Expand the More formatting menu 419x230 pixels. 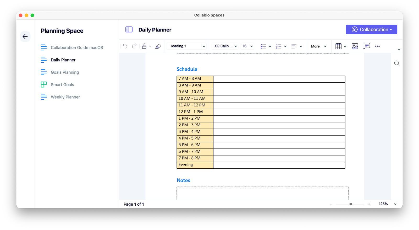[x=319, y=46]
